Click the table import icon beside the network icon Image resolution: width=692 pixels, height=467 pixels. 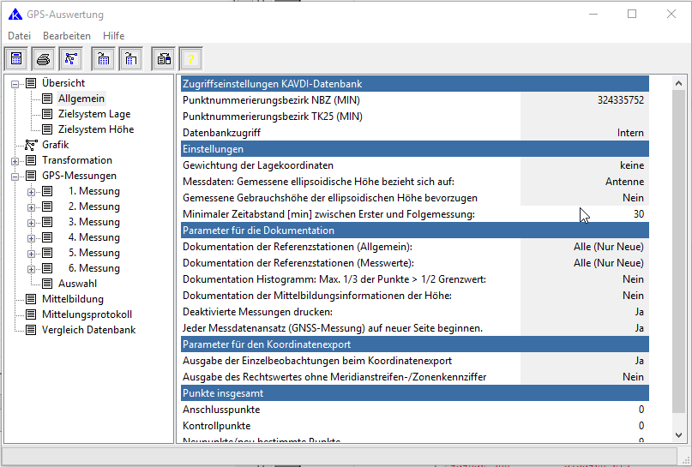tap(103, 59)
